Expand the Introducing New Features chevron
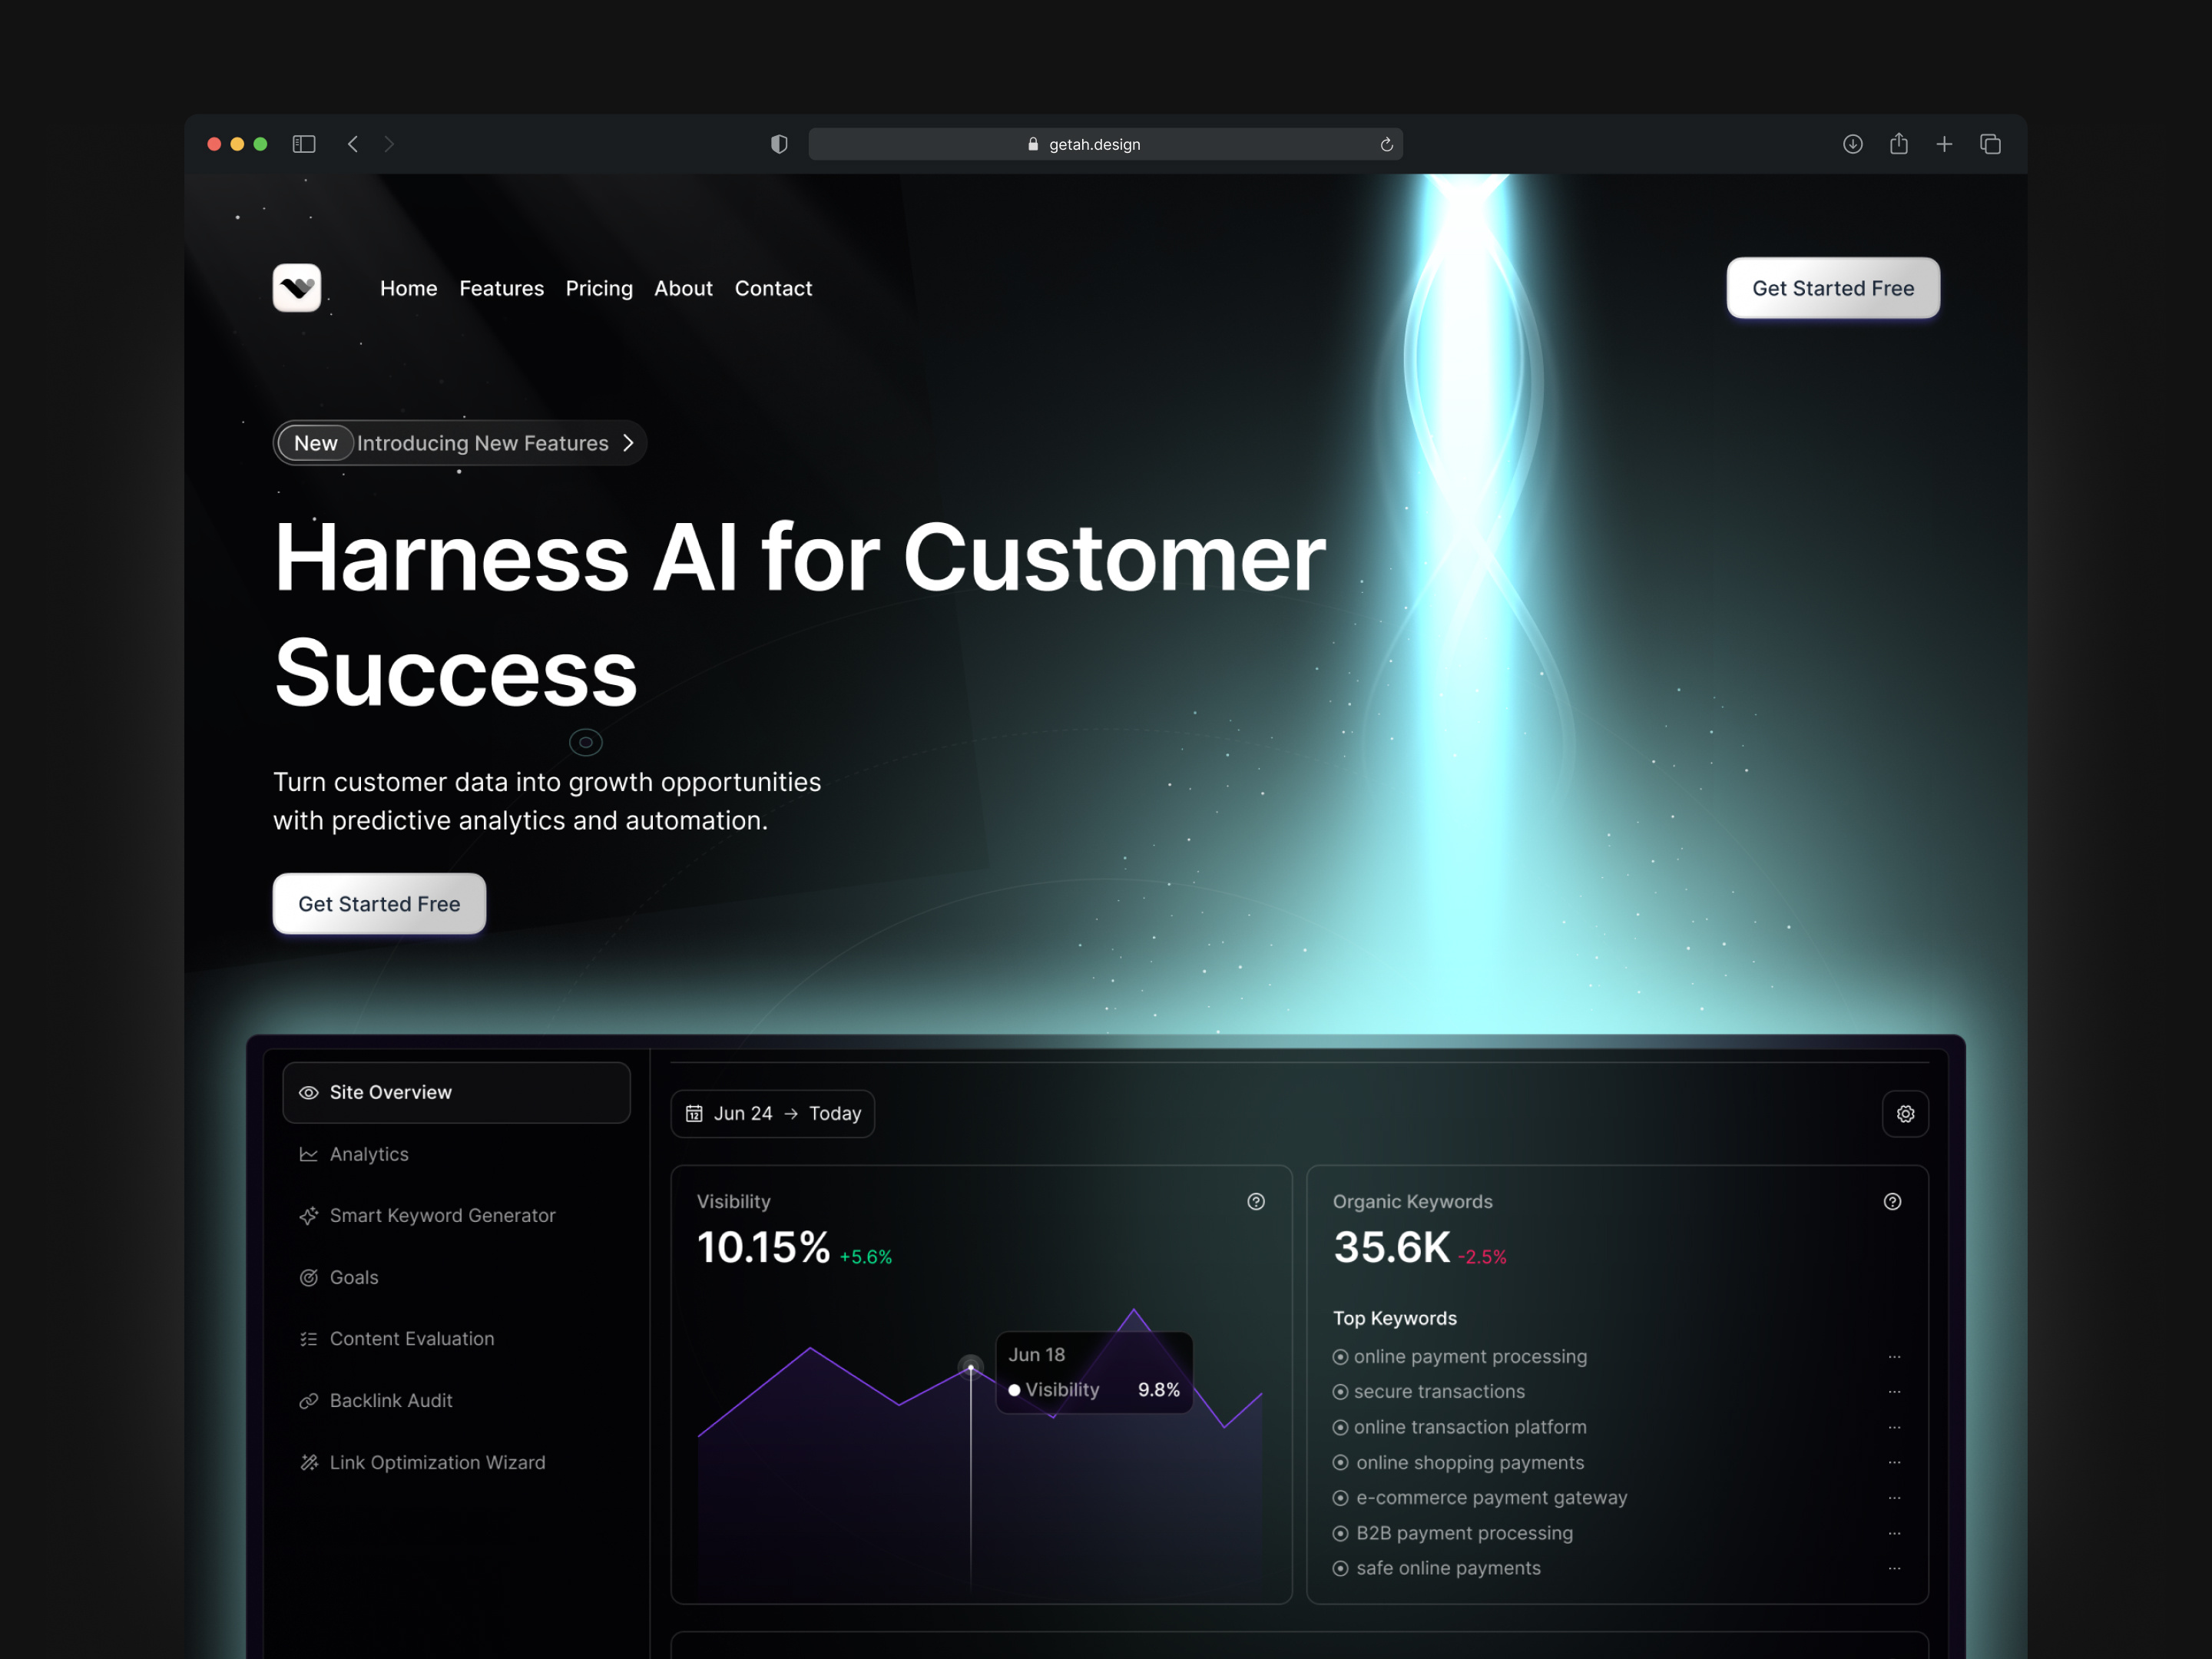Screen dimensions: 2212x1659 628,443
